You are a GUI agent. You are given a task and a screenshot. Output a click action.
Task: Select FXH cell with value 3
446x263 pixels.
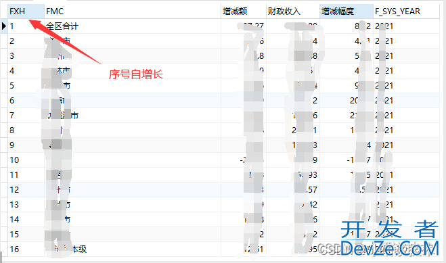click(26, 56)
